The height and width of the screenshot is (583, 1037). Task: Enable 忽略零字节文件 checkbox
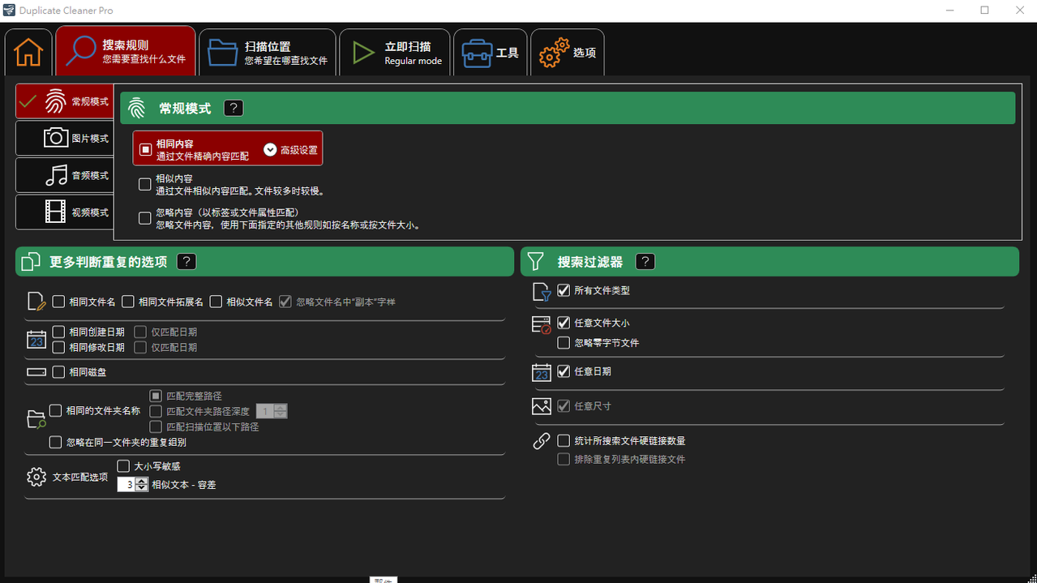[x=563, y=343]
